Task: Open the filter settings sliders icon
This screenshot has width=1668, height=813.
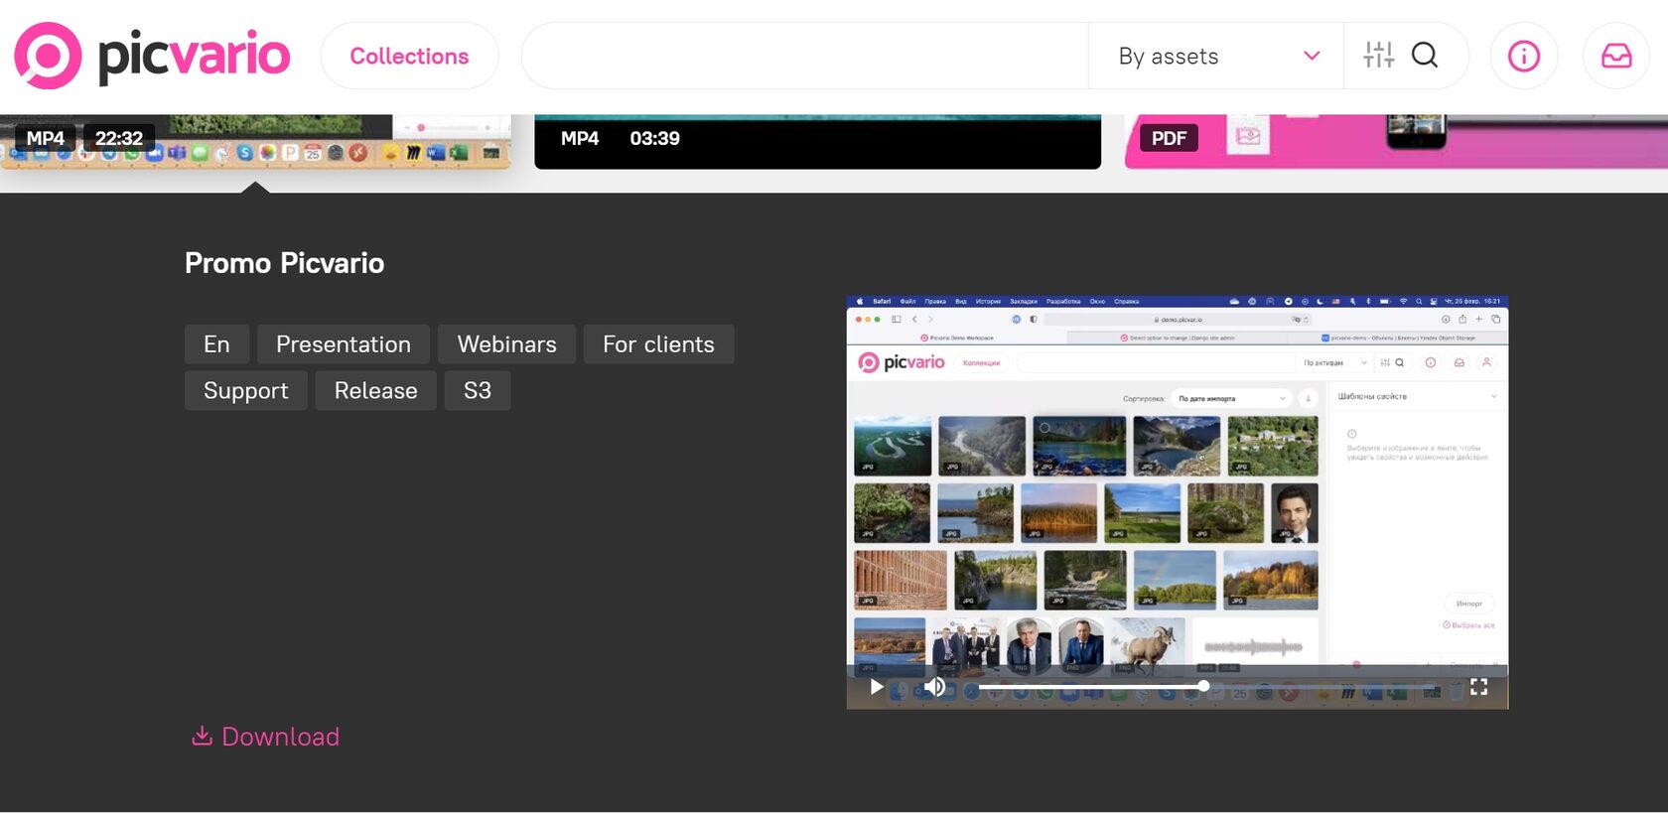Action: click(1378, 56)
